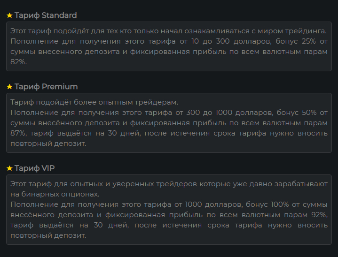Click "повторный депозит" in the VIP description
This screenshot has height=257, width=338.
click(48, 235)
